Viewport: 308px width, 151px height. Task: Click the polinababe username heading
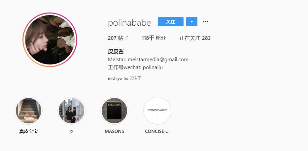click(x=129, y=23)
